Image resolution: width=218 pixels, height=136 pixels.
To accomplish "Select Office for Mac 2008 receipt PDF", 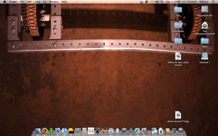I will point(178,56).
